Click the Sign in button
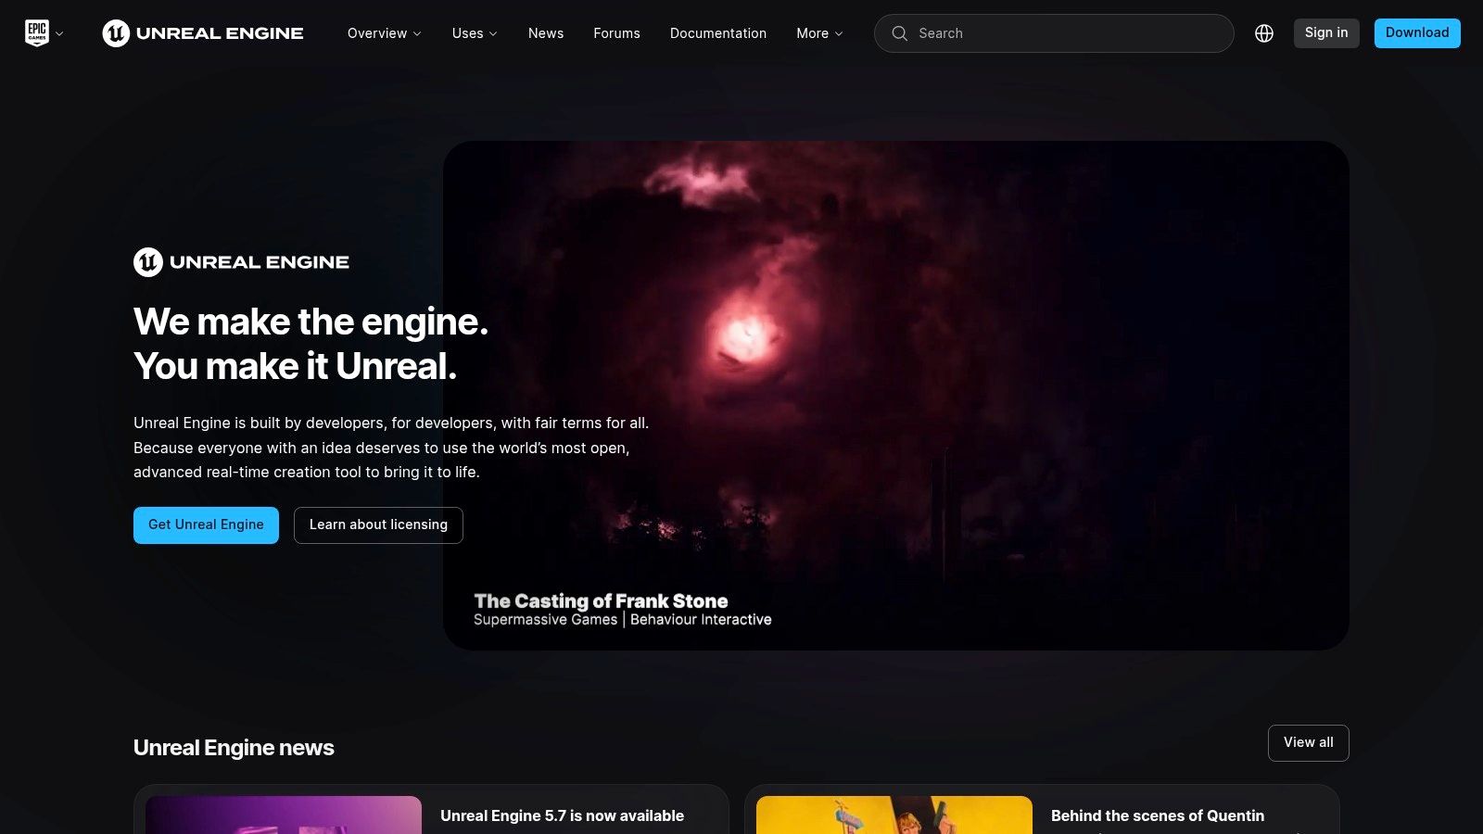 coord(1326,33)
